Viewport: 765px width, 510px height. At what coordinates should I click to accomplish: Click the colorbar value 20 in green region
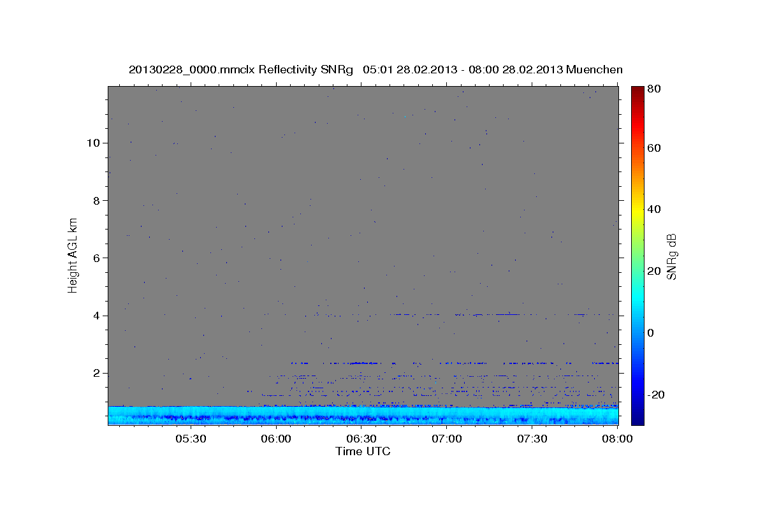pyautogui.click(x=655, y=271)
